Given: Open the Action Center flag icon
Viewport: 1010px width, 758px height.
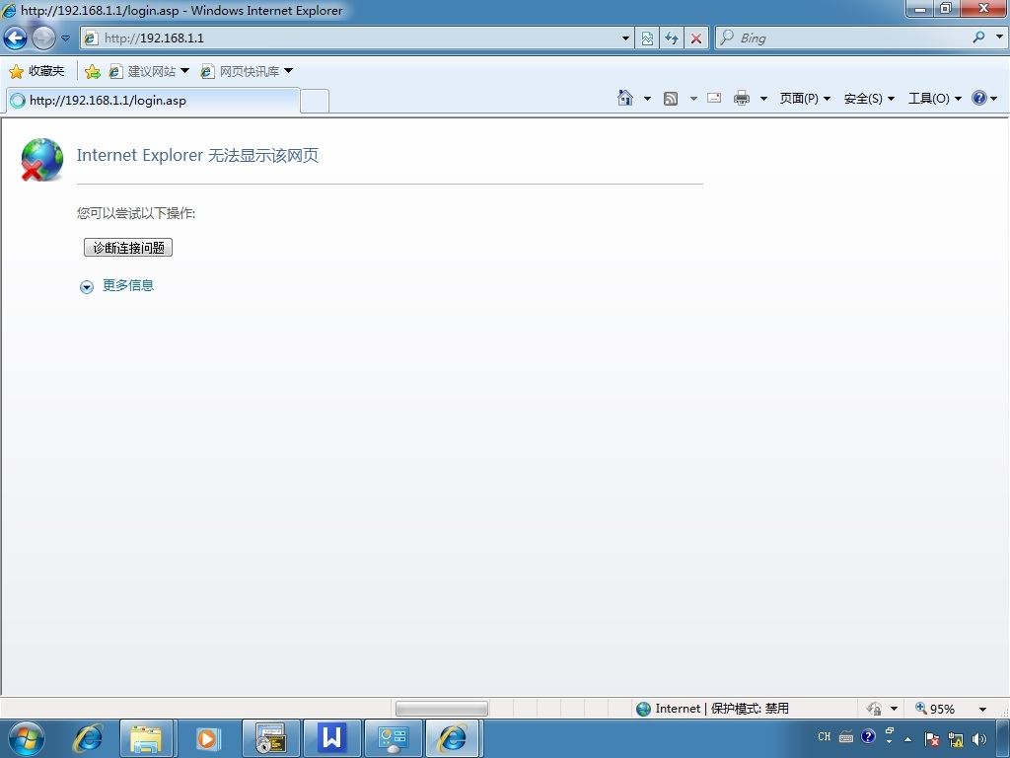Looking at the screenshot, I should [931, 739].
